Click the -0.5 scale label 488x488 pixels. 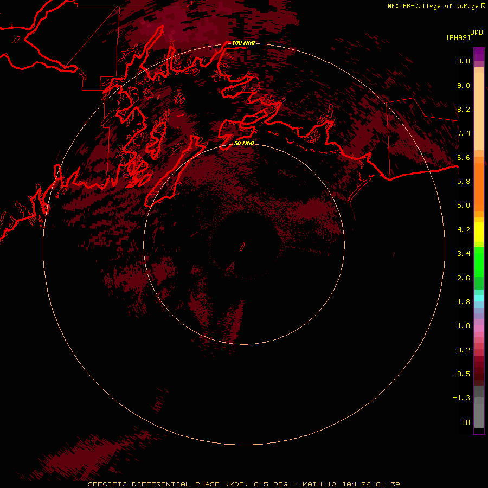pos(461,374)
